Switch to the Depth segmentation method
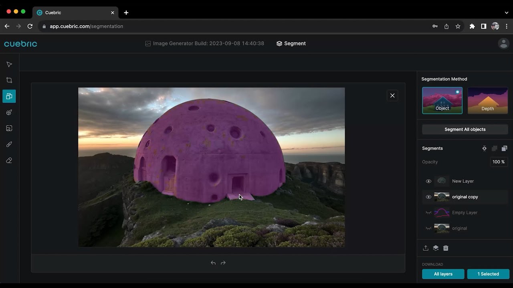This screenshot has width=513, height=288. pos(487,100)
